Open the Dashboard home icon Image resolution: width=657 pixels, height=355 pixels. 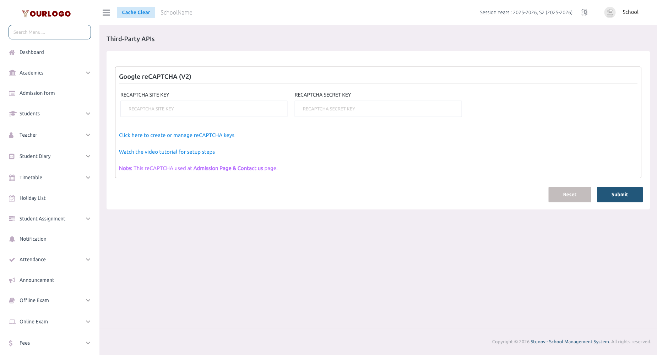click(x=12, y=52)
